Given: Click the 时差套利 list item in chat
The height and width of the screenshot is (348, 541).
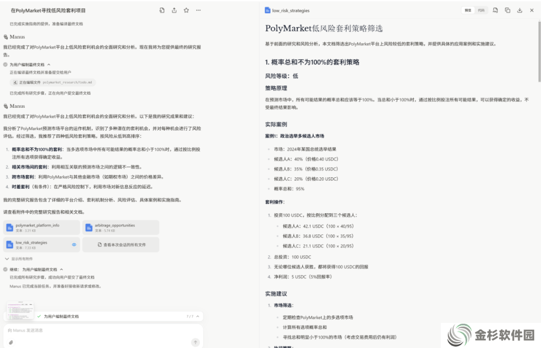Looking at the screenshot, I should (x=83, y=187).
